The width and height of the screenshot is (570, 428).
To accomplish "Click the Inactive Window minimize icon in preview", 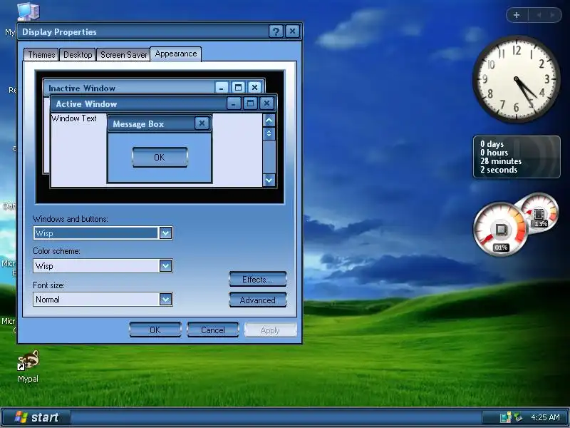I will 222,88.
